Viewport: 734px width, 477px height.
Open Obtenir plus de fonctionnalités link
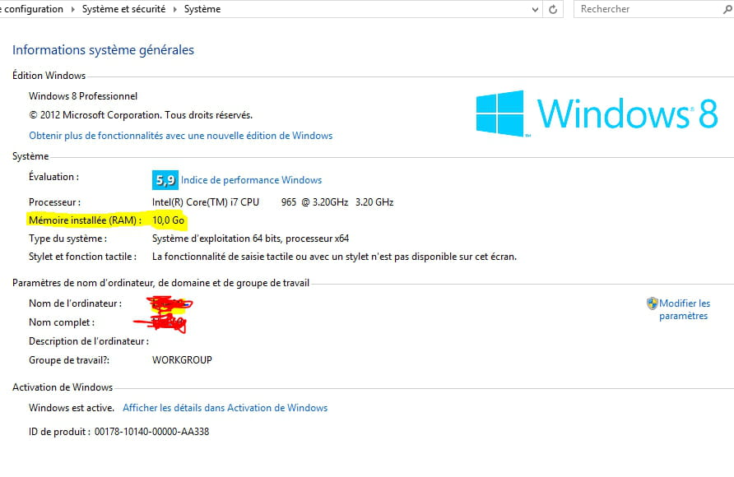coord(181,136)
